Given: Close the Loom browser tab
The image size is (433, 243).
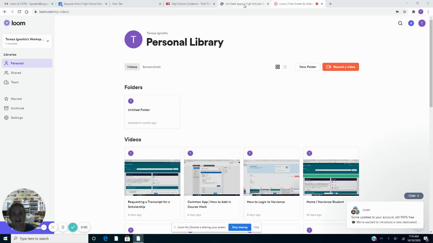Looking at the screenshot, I should pos(322,4).
